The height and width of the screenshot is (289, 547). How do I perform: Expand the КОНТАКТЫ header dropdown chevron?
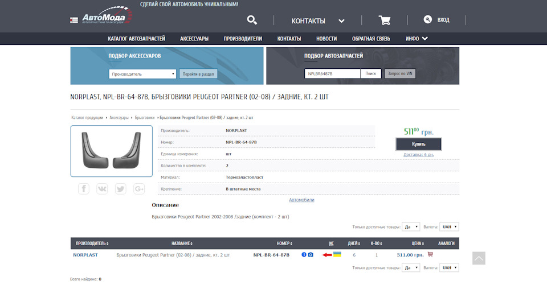pyautogui.click(x=341, y=21)
